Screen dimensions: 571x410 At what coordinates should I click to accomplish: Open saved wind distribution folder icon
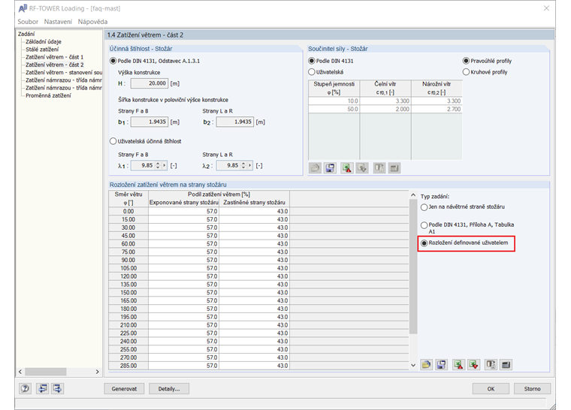426,364
